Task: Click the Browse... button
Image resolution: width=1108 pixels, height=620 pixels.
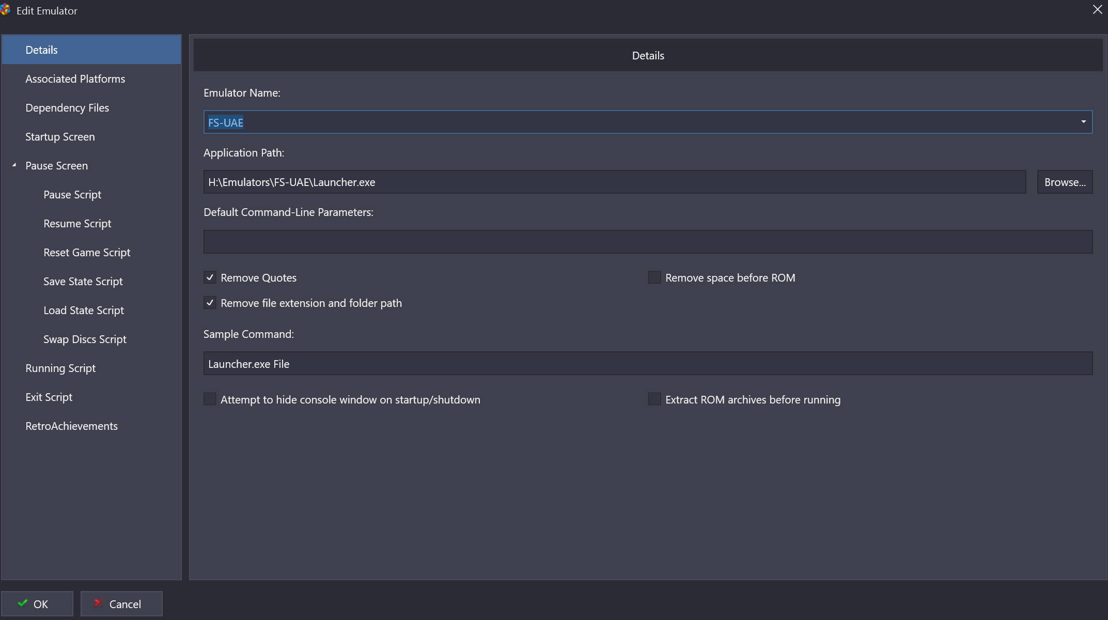Action: (1065, 182)
